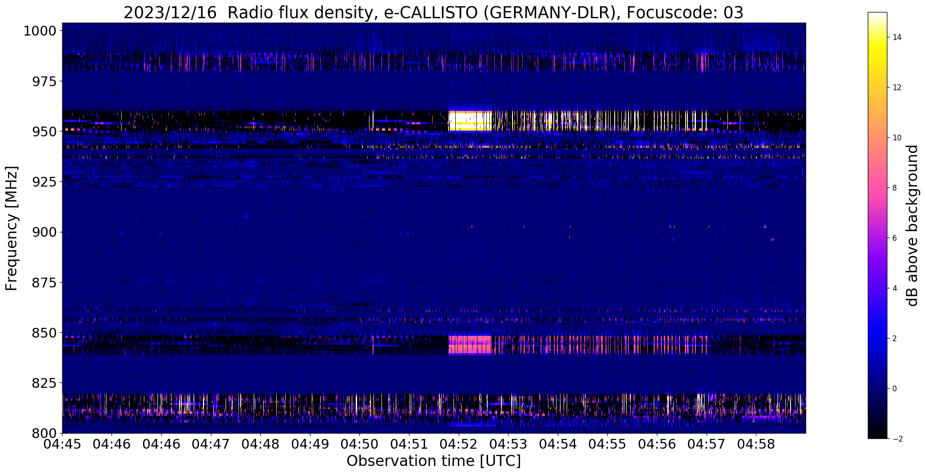Select the 850 tick on frequency axis

[44, 332]
